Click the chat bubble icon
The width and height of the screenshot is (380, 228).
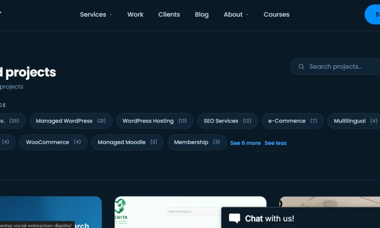click(234, 218)
